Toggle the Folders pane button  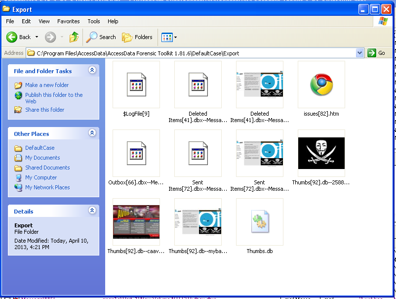pos(137,37)
